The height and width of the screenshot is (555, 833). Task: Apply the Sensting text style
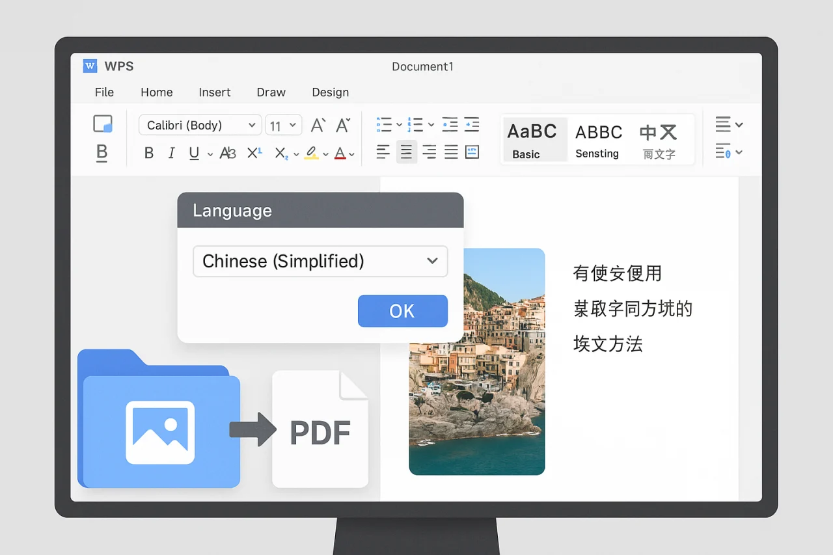point(597,139)
